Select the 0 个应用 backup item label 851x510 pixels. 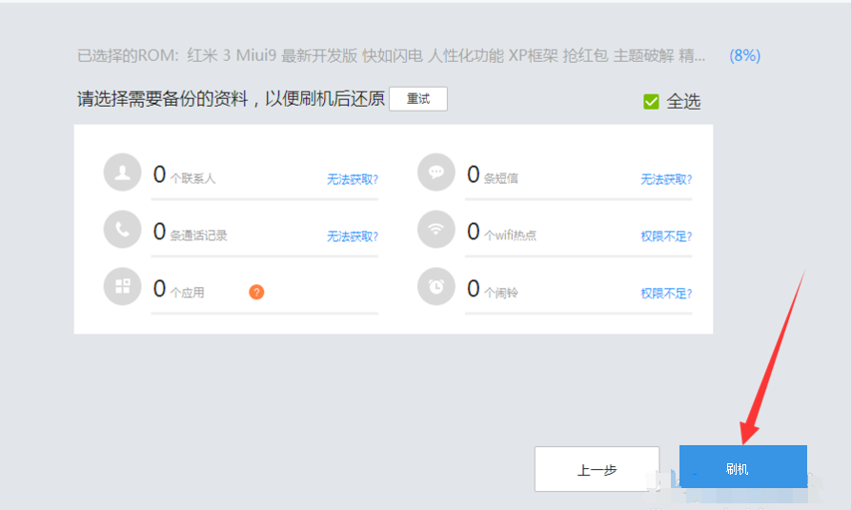179,290
